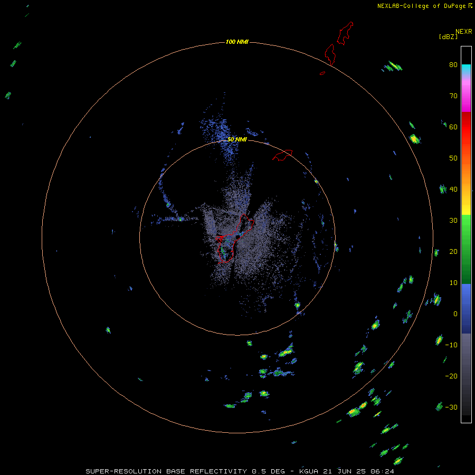This screenshot has height=475, width=475.
Task: Click the -10 value on dBZ scale
Action: 451,345
